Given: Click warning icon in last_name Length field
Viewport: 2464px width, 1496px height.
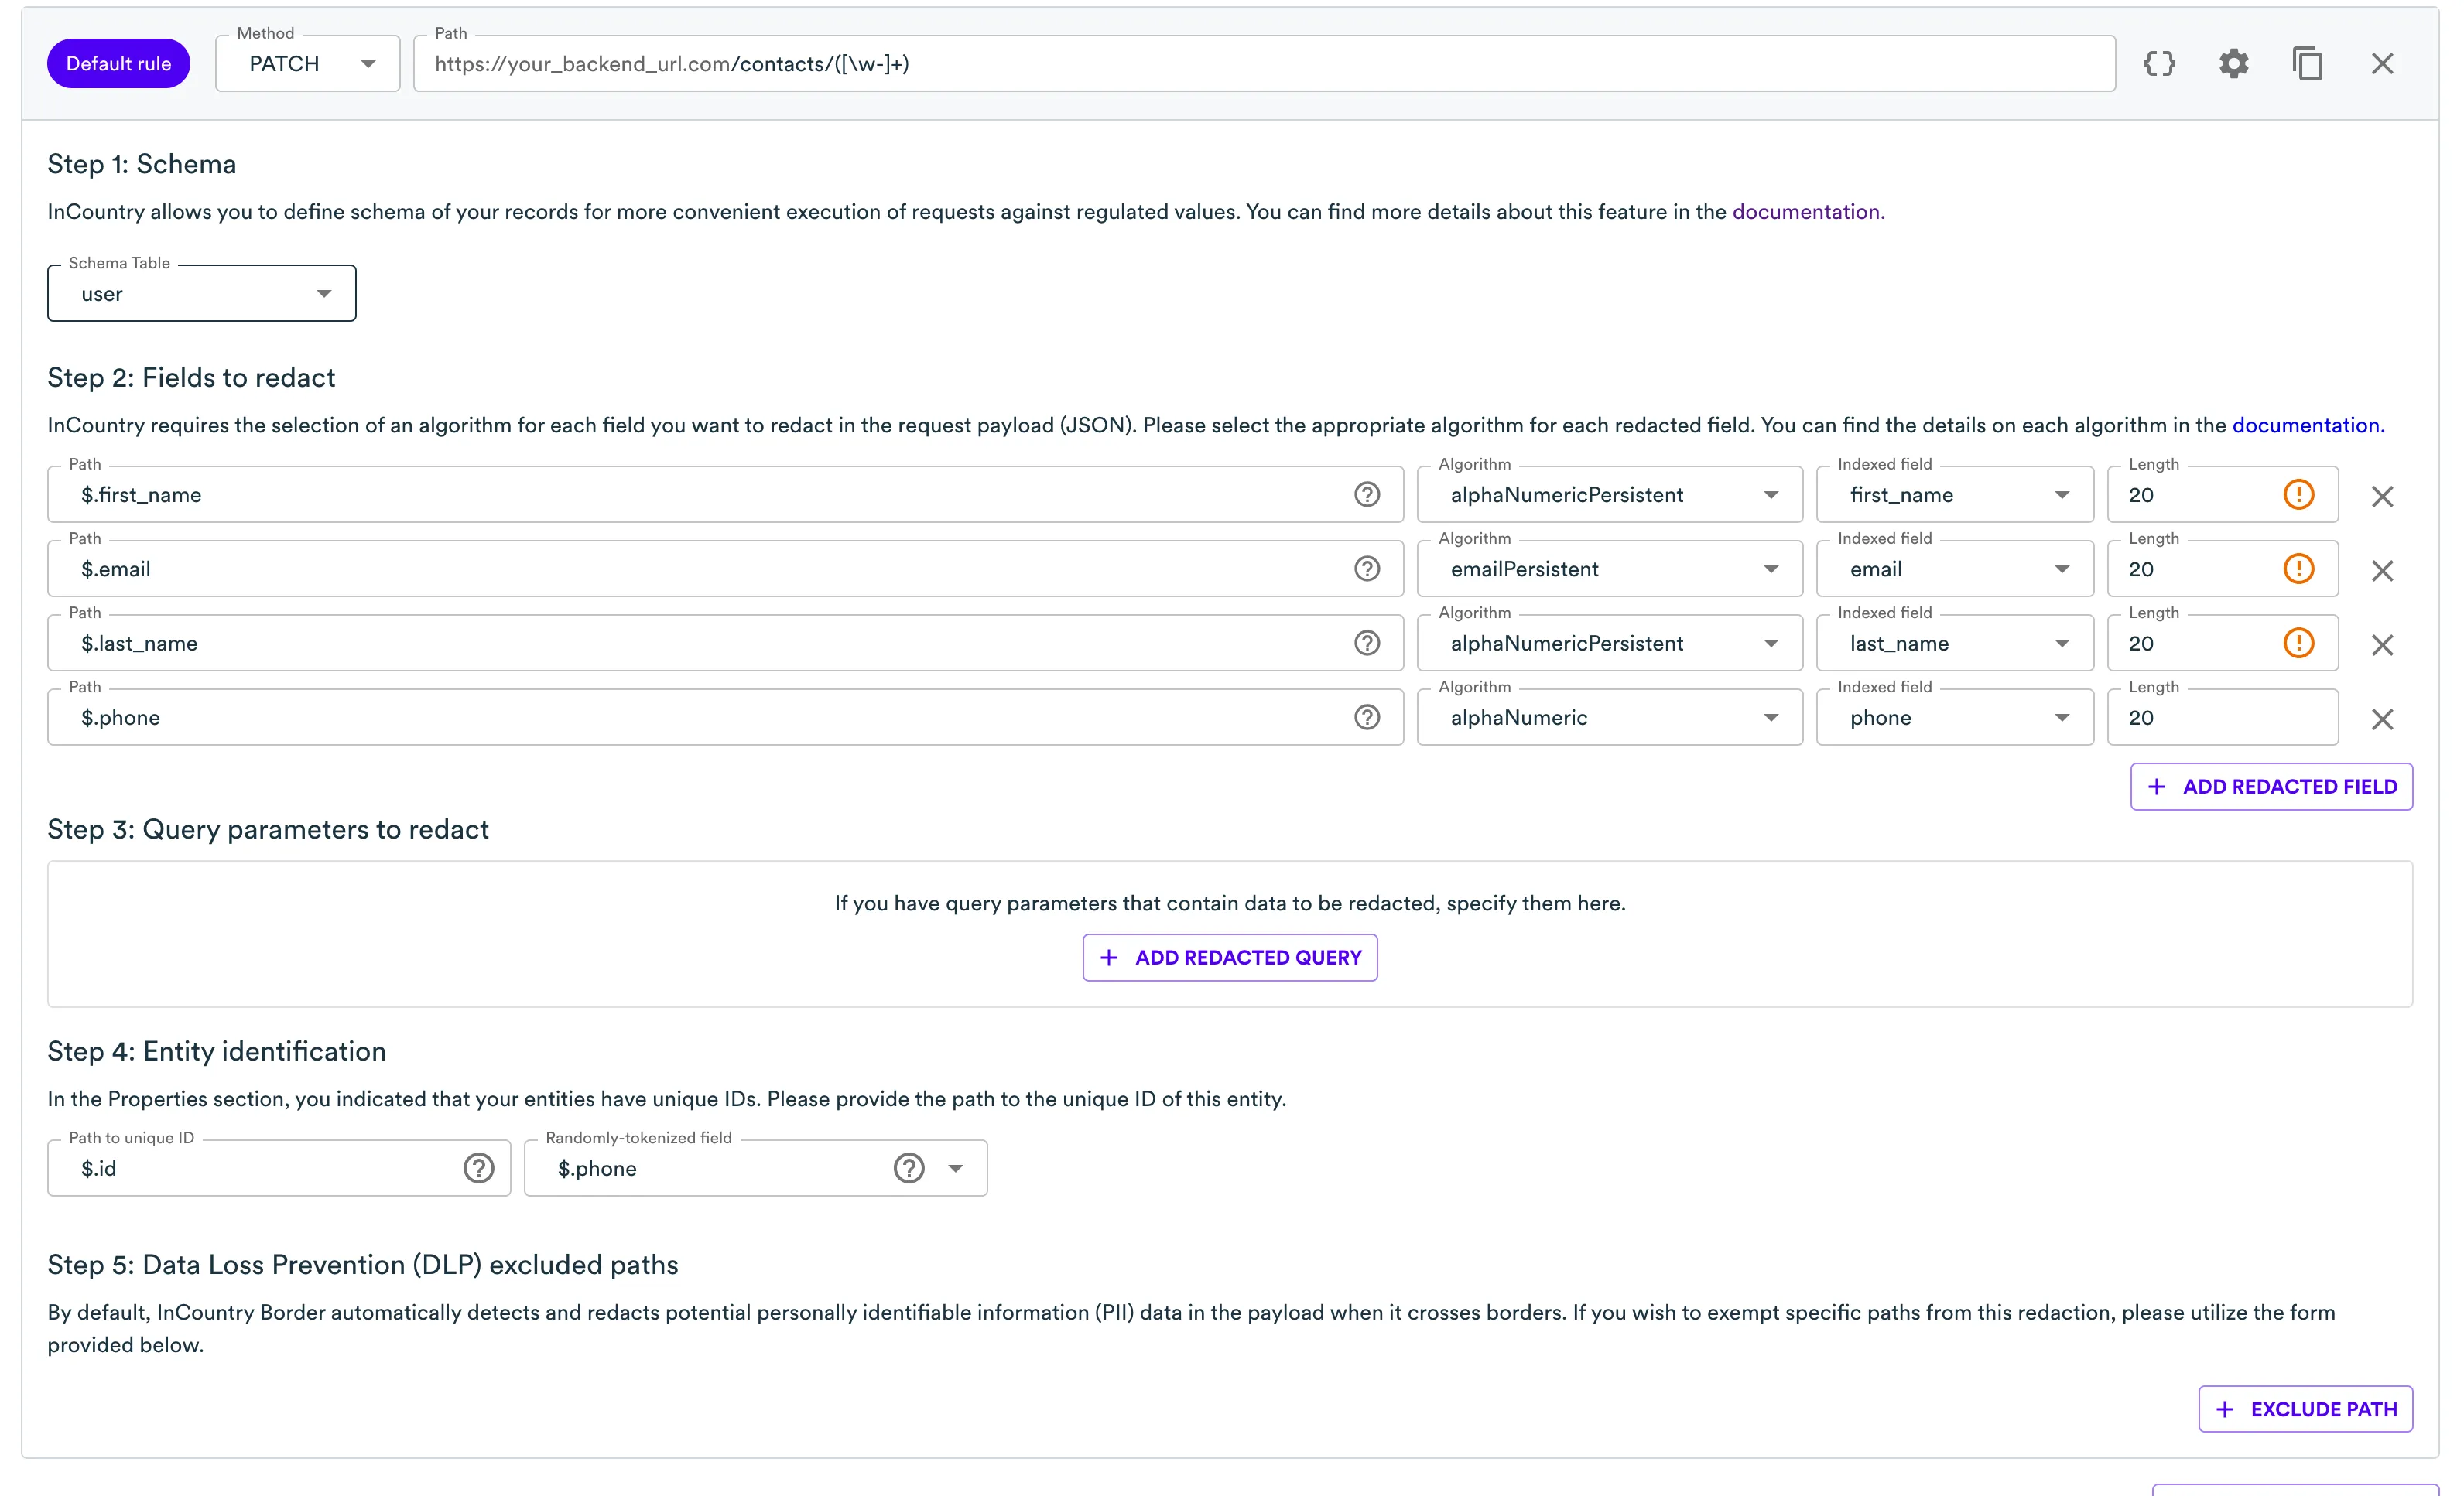Looking at the screenshot, I should (2298, 644).
